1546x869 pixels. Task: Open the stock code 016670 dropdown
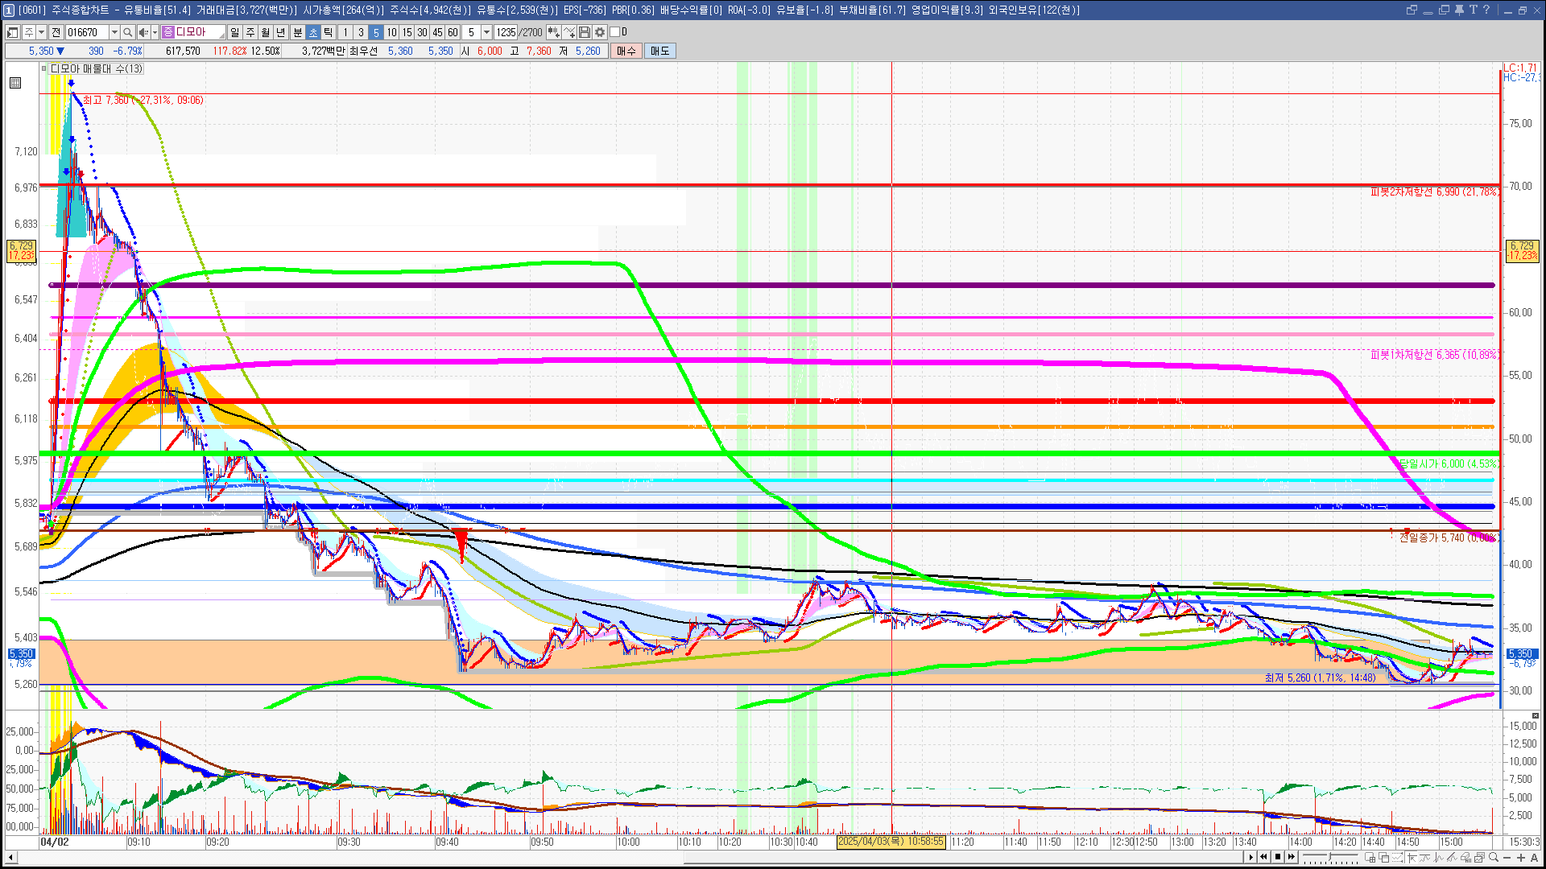(x=114, y=32)
